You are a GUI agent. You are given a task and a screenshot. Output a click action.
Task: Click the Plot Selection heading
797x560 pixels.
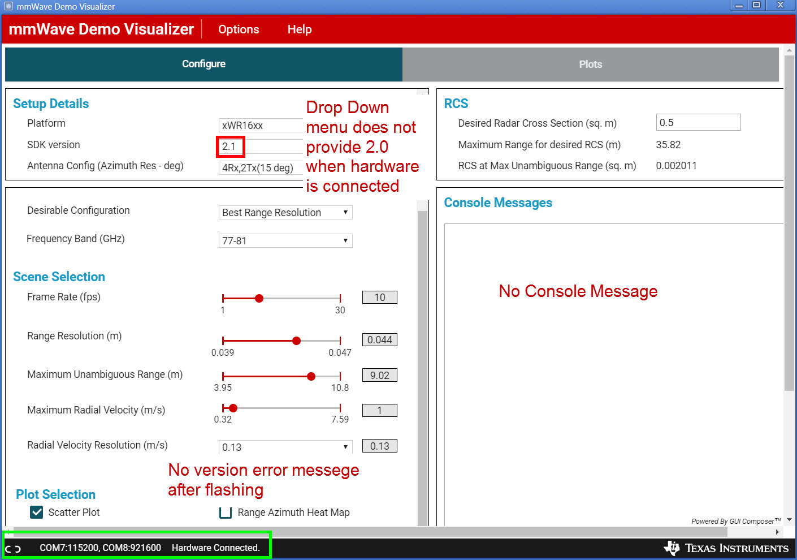click(x=56, y=494)
